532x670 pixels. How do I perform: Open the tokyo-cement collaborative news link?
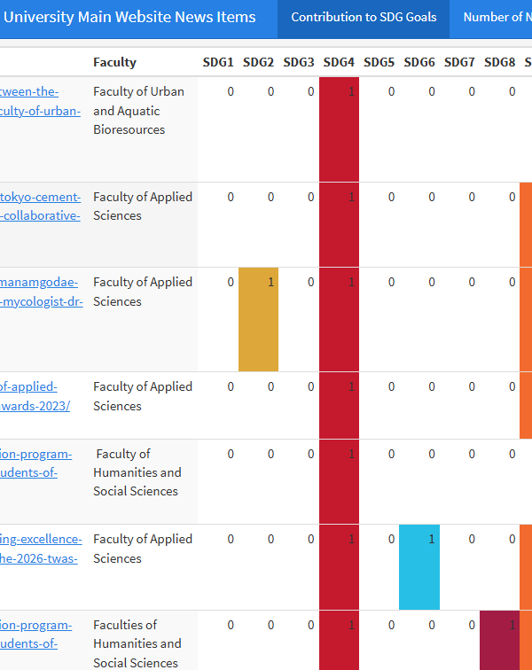pyautogui.click(x=40, y=206)
